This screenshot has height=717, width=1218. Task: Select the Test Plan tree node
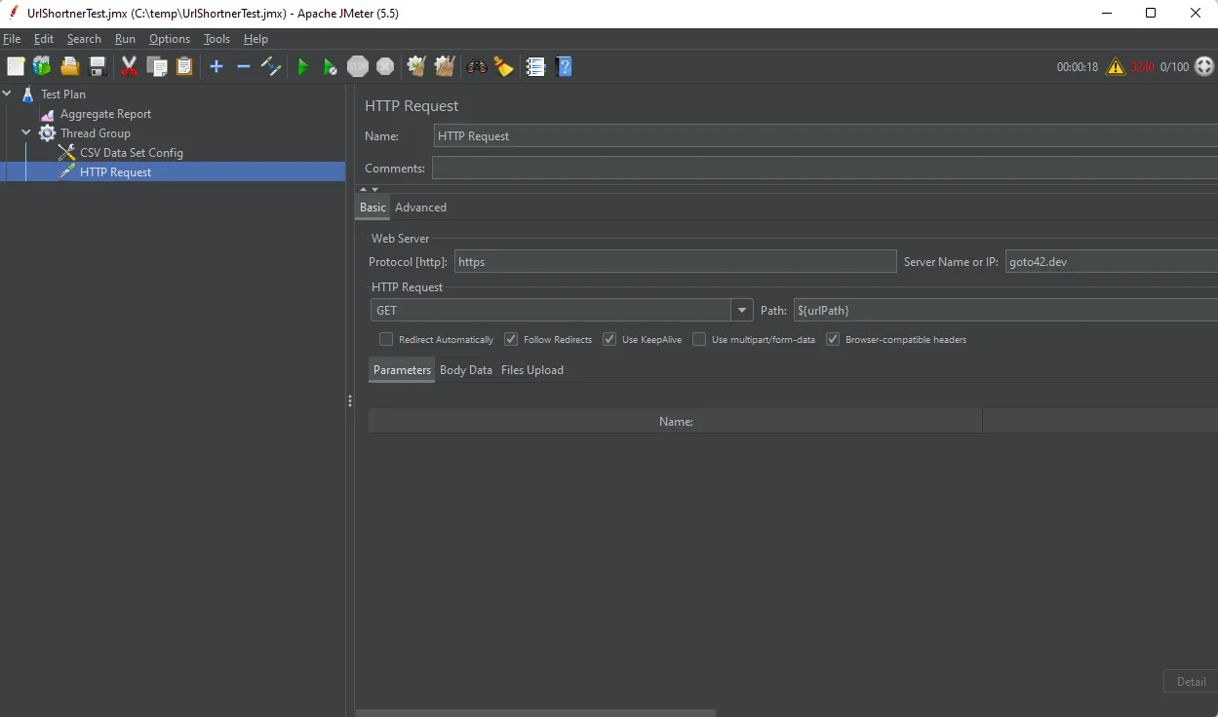point(63,94)
